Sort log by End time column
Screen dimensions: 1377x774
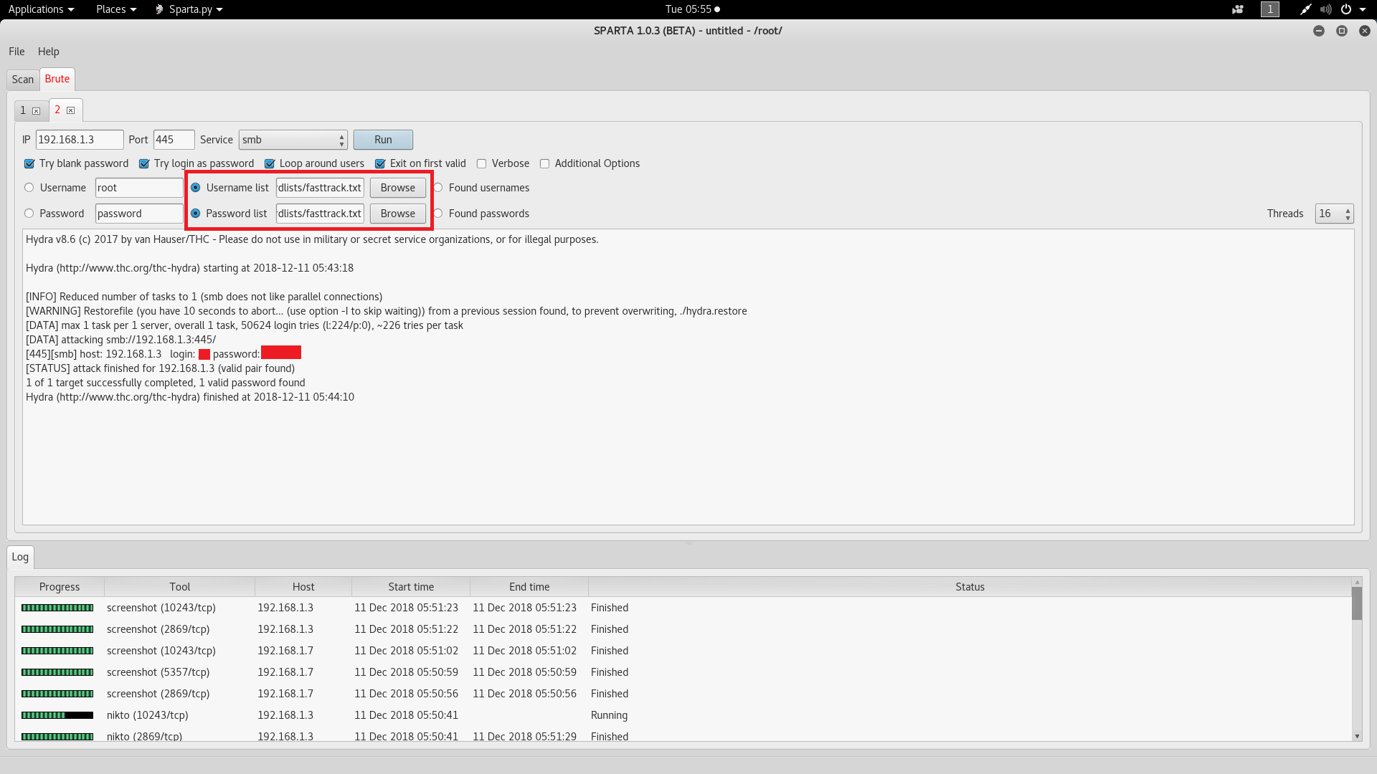[529, 587]
